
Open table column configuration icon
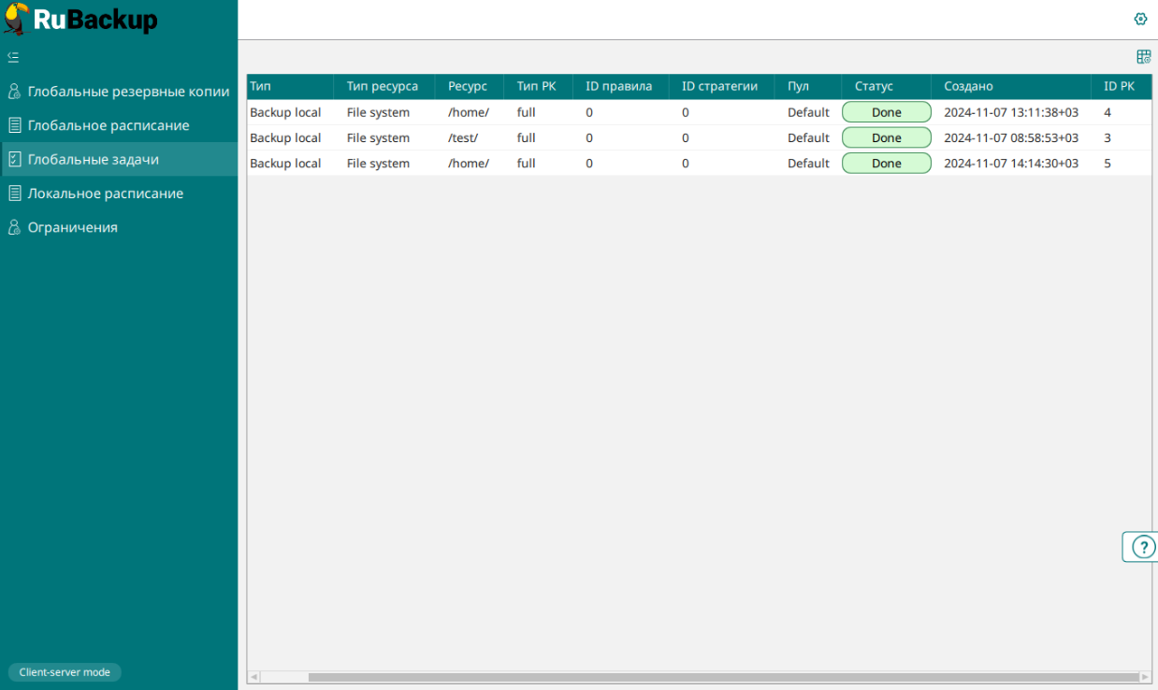pyautogui.click(x=1143, y=57)
